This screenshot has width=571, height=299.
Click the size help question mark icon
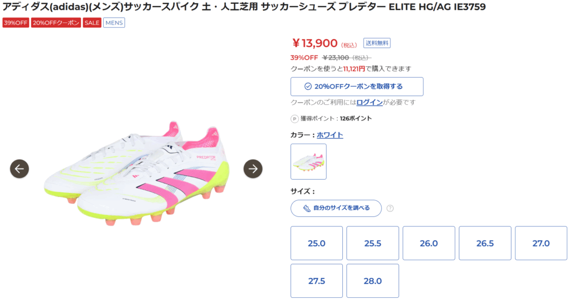(x=390, y=208)
